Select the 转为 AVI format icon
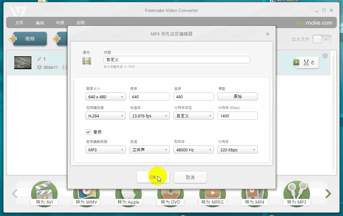Screen dimensions: 343x216 pyautogui.click(x=44, y=194)
